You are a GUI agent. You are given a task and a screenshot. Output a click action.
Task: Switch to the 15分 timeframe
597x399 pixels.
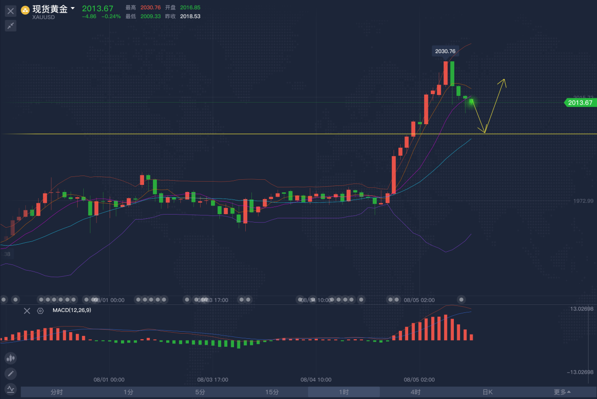[x=272, y=392]
